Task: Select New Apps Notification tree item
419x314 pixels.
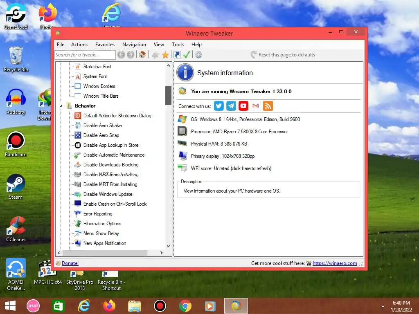Action: [104, 243]
